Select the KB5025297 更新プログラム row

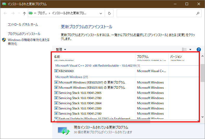pos(92,82)
